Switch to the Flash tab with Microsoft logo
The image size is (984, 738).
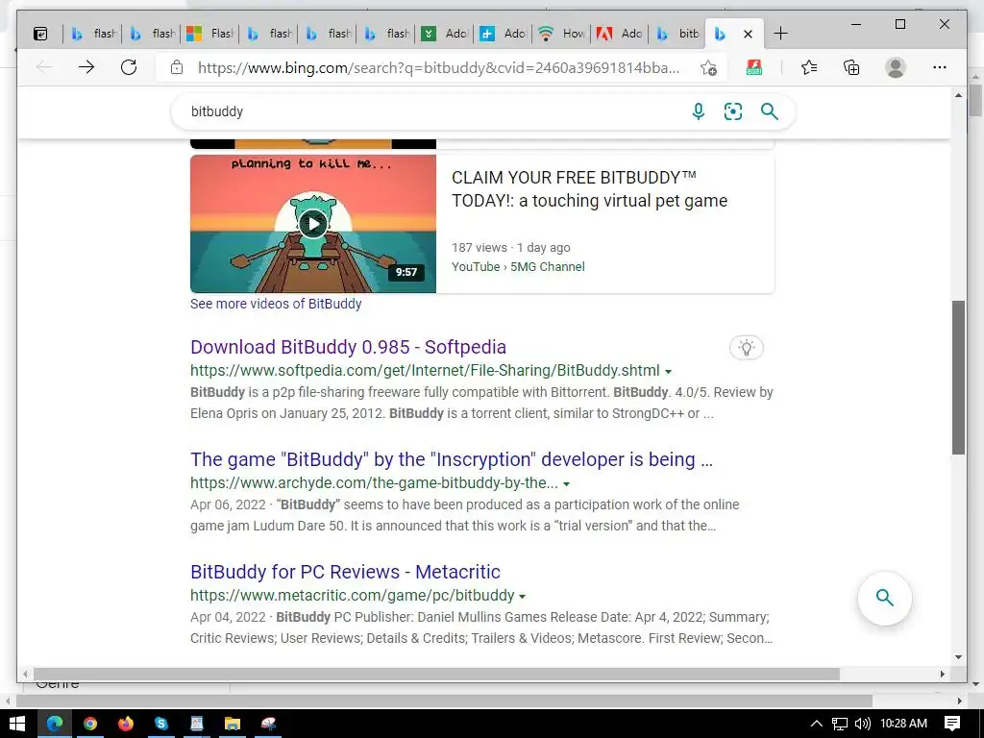(x=210, y=34)
